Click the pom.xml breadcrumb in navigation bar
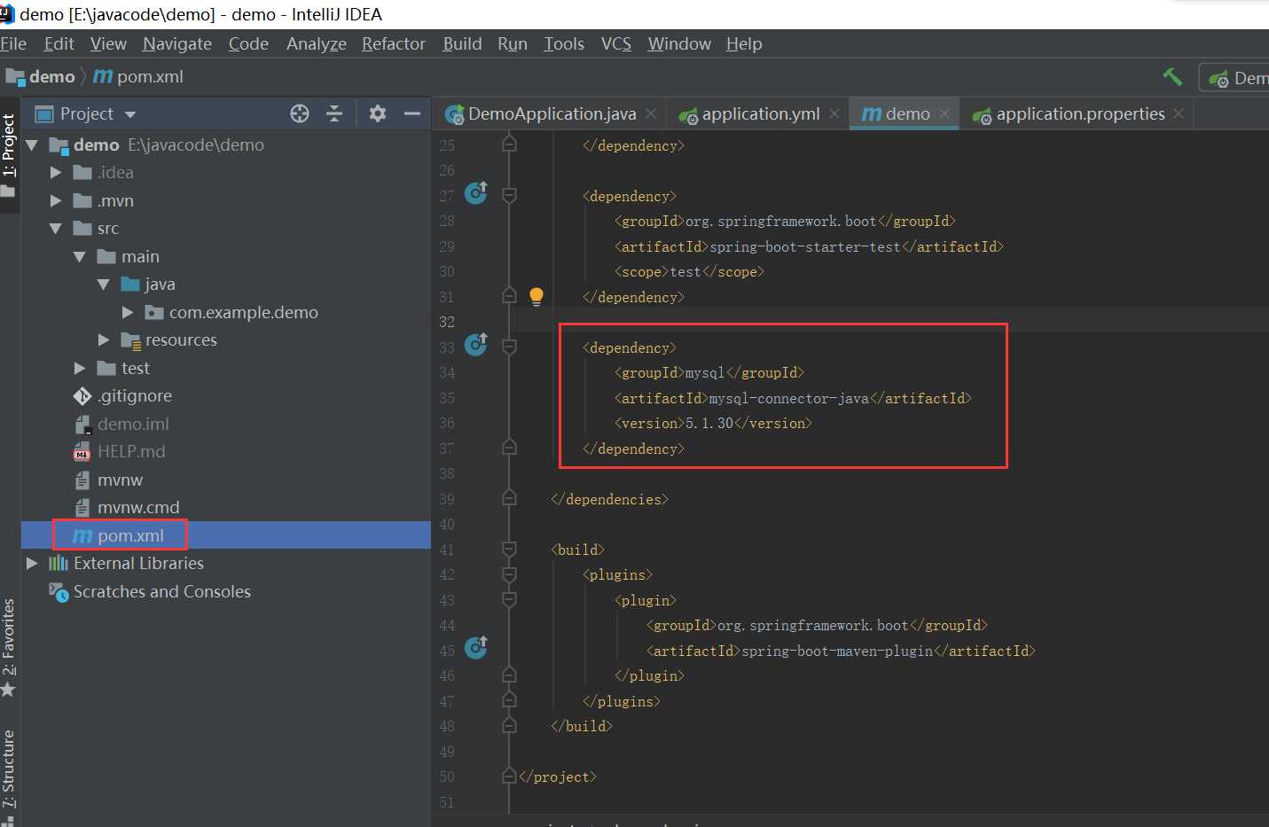Viewport: 1269px width, 827px height. click(x=138, y=77)
